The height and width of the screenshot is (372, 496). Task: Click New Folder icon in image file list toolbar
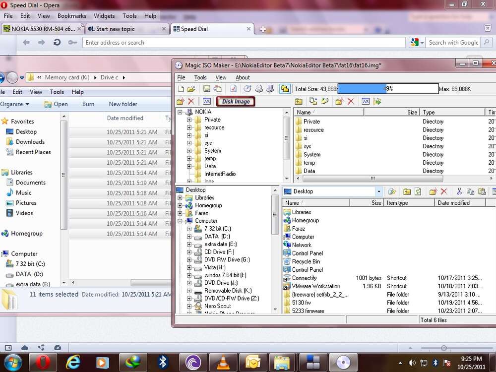339,102
